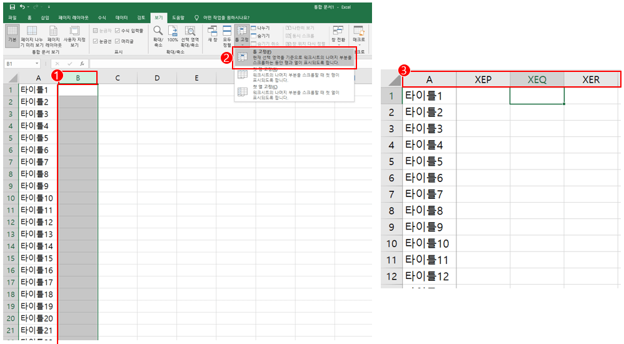
Task: Click cell containing 타이틀5 in left sheet
Action: coord(38,138)
